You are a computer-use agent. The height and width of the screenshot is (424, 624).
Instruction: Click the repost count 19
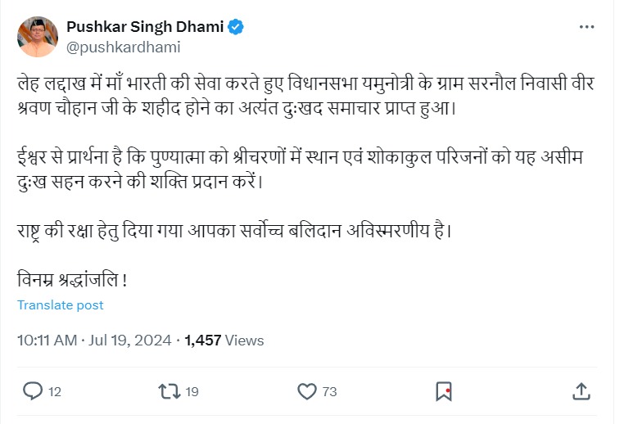tap(192, 392)
